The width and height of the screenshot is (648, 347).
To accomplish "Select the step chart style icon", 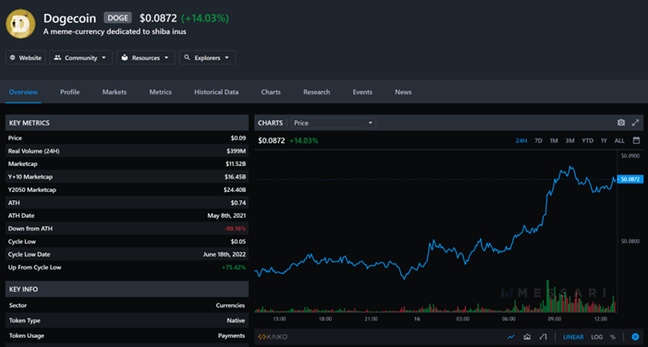I will tap(543, 337).
